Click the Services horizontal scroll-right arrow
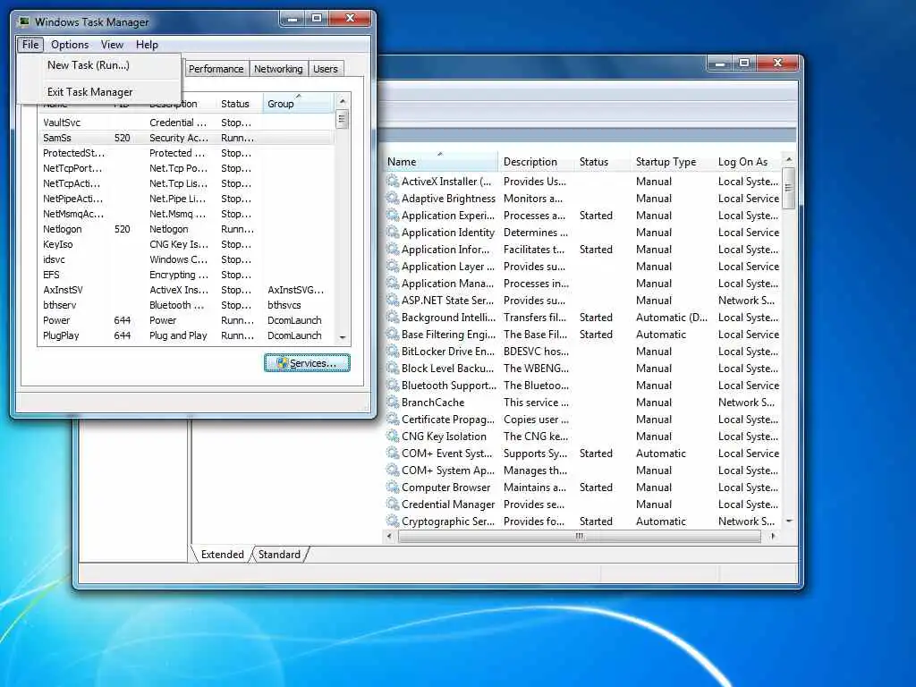This screenshot has width=916, height=687. click(x=773, y=536)
